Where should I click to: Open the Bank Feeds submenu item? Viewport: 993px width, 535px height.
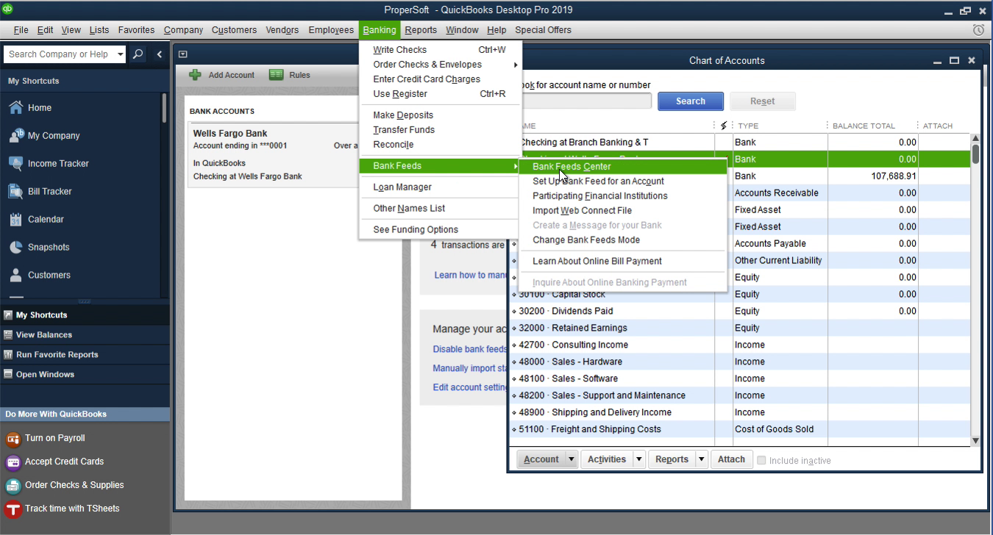pos(440,165)
